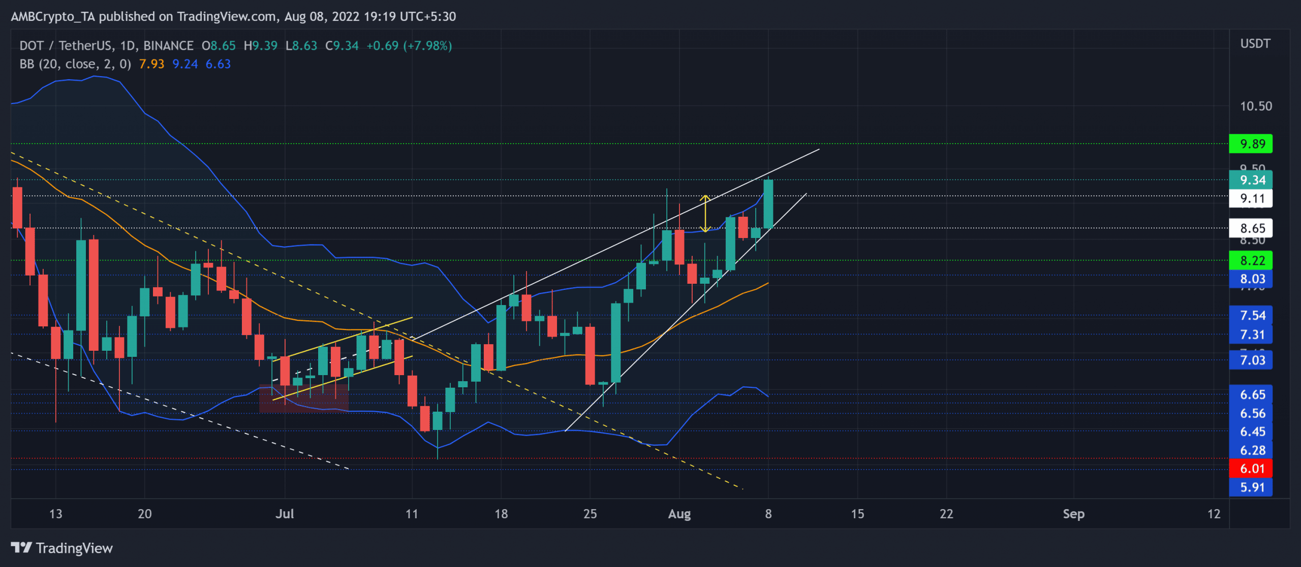
Task: Click the 9.11 white price label
Action: [1251, 198]
